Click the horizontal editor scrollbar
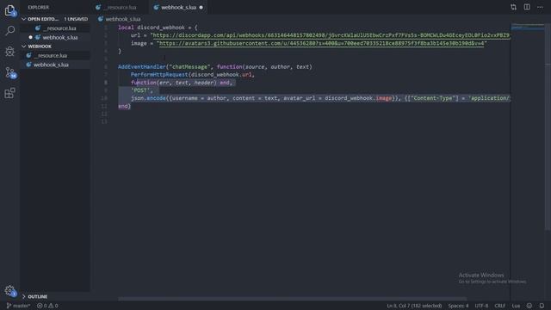Screen dimensions: 551x310 point(293,299)
